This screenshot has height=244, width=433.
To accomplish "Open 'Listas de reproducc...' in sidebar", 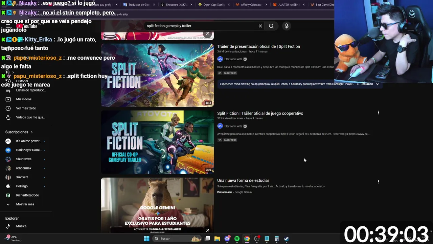I will pyautogui.click(x=31, y=90).
